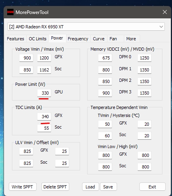The width and height of the screenshot is (172, 196).
Task: Click the TVmin GFX field 50
Action: coord(105,124)
